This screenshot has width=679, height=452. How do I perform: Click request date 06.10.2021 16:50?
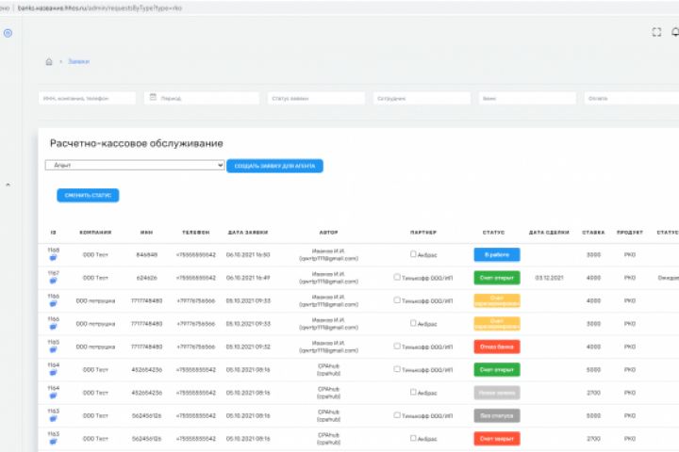pyautogui.click(x=248, y=255)
